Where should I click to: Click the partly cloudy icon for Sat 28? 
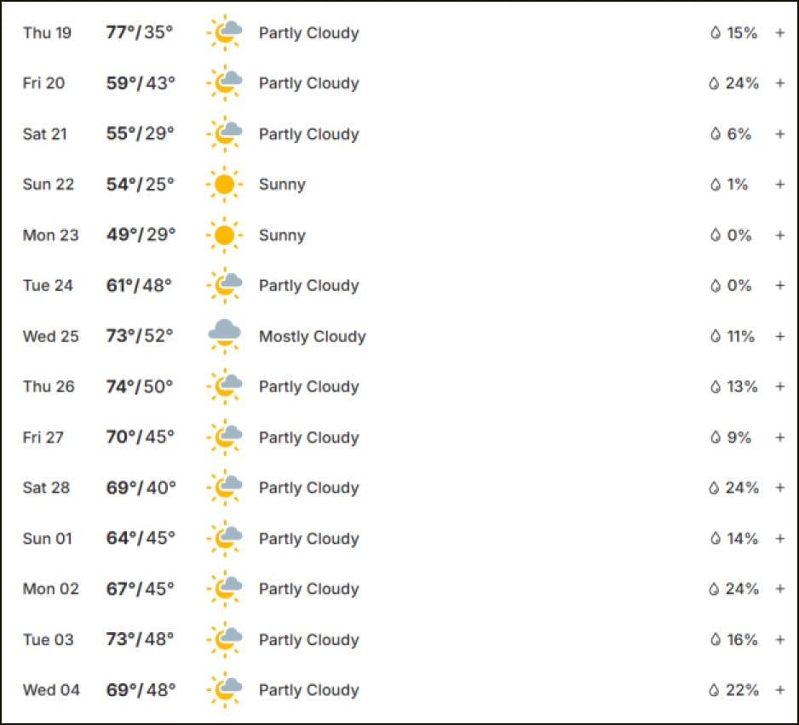225,488
